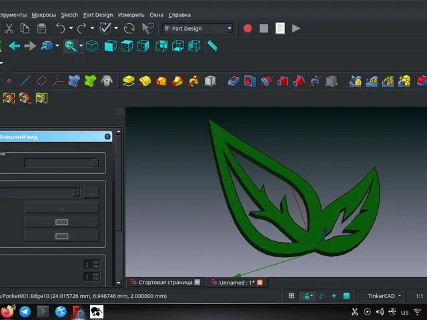Expand the Redo history dropdown arrow
This screenshot has height=320, width=427.
click(x=92, y=28)
